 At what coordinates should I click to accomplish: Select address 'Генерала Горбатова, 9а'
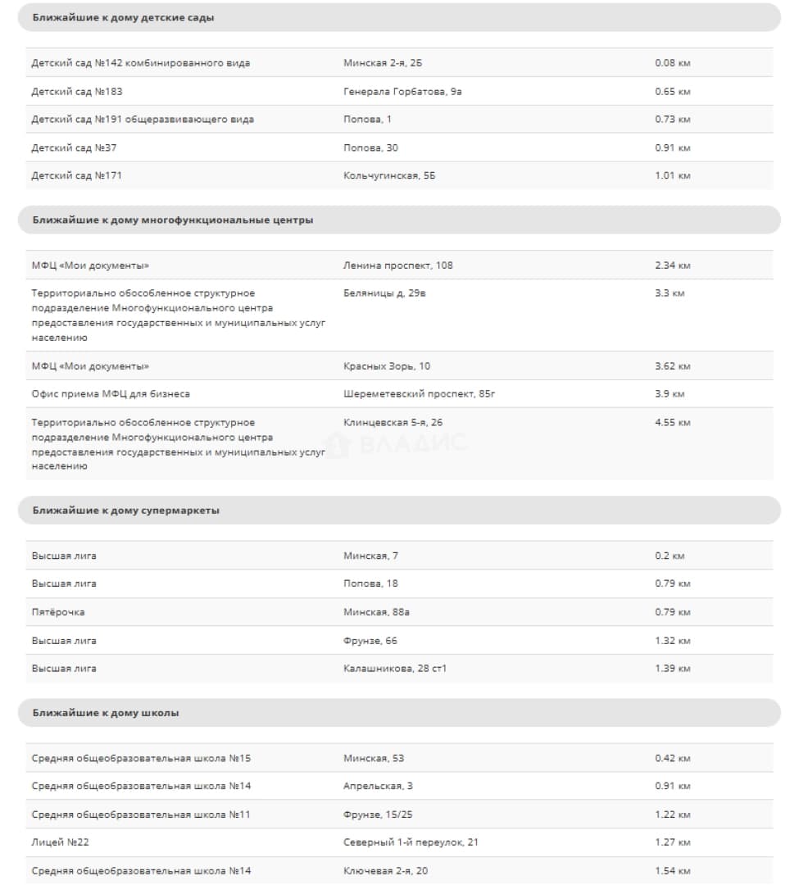pos(402,92)
